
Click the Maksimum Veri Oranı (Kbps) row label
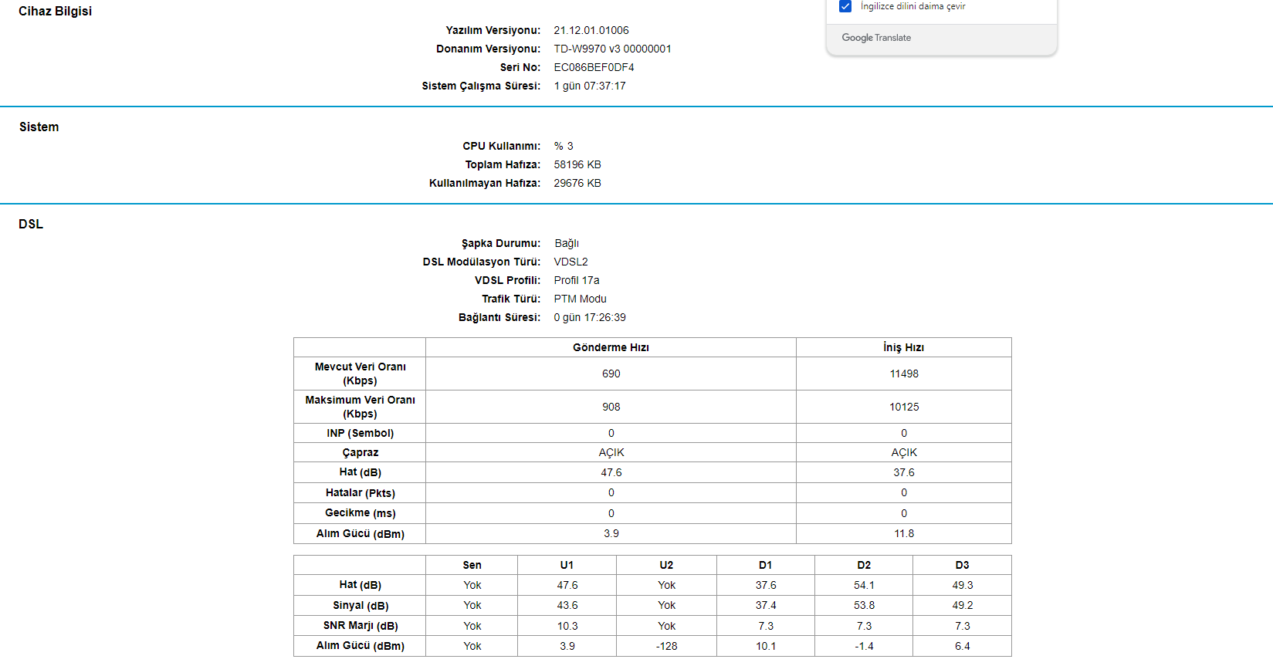pyautogui.click(x=360, y=407)
